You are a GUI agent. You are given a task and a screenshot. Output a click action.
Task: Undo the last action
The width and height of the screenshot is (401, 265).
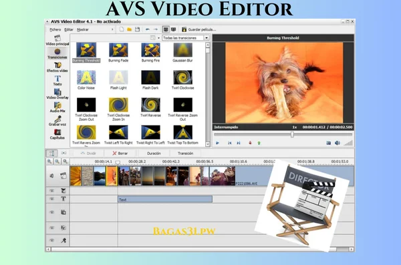coord(148,29)
